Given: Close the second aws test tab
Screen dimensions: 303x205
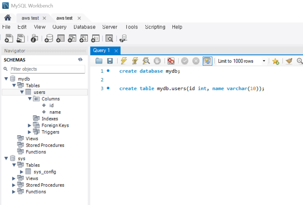Looking at the screenshot, I should coord(79,18).
